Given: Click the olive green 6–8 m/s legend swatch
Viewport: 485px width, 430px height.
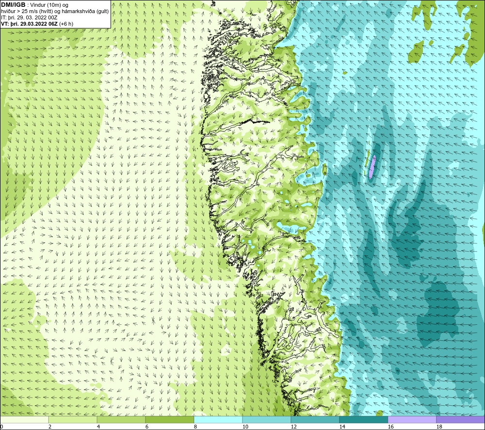Looking at the screenshot, I should pos(169,419).
